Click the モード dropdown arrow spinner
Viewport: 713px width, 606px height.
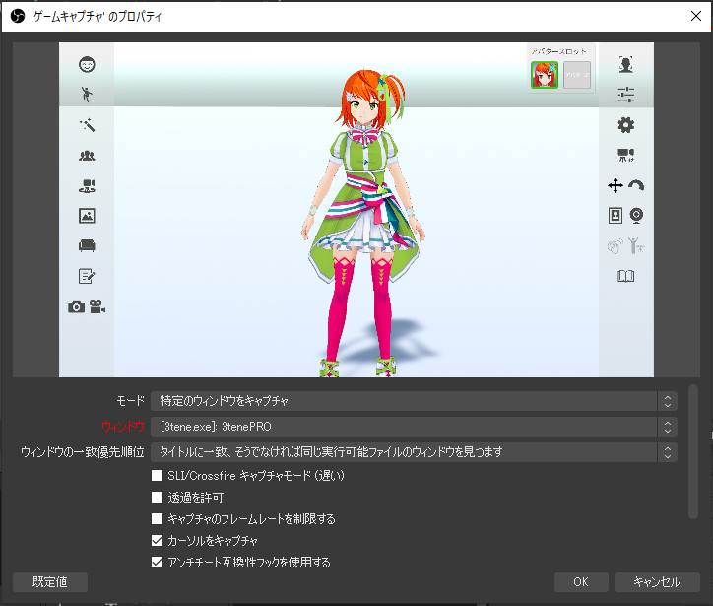pos(667,401)
